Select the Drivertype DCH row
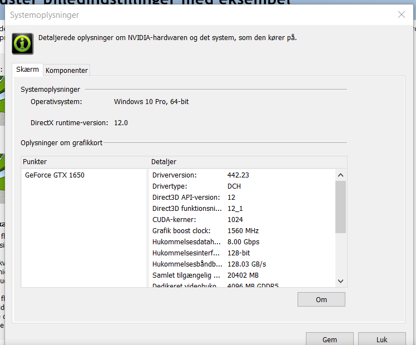 coord(242,186)
